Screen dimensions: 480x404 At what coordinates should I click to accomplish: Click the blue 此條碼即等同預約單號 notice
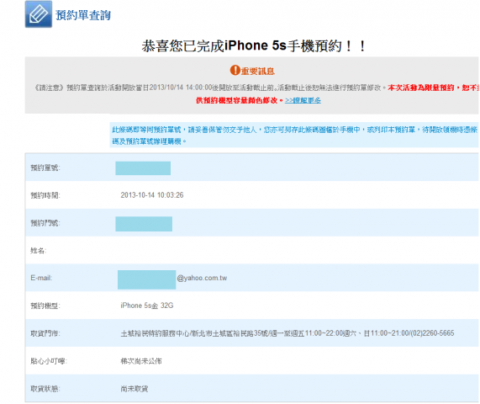295,136
